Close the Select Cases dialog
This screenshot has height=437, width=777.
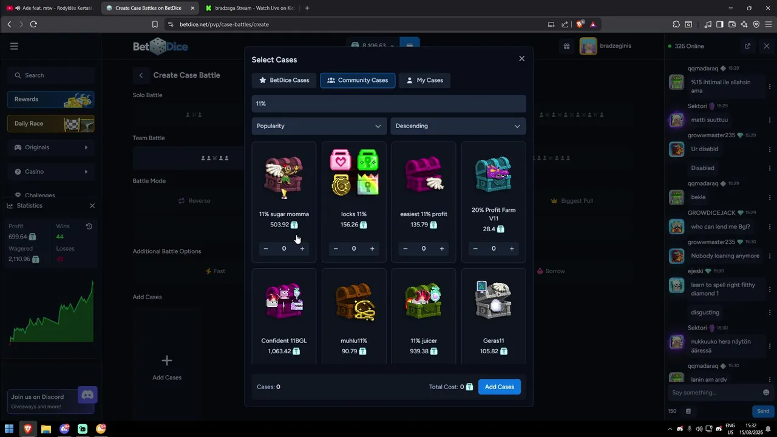click(521, 59)
